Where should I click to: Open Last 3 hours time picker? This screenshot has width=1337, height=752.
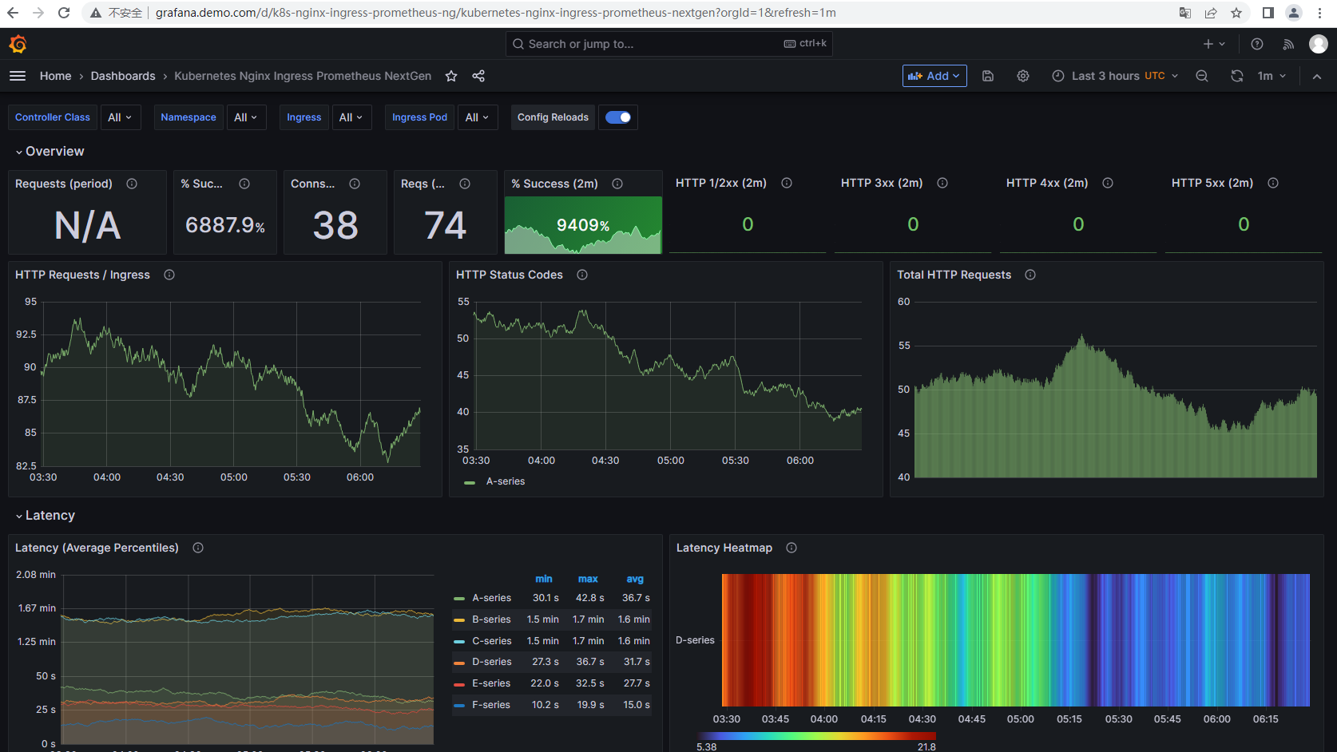coord(1115,76)
